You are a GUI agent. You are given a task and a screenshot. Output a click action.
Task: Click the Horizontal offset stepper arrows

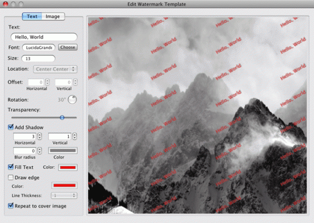47,82
